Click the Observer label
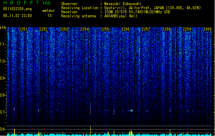Viewport: 215px width, 136px height. coord(69,4)
